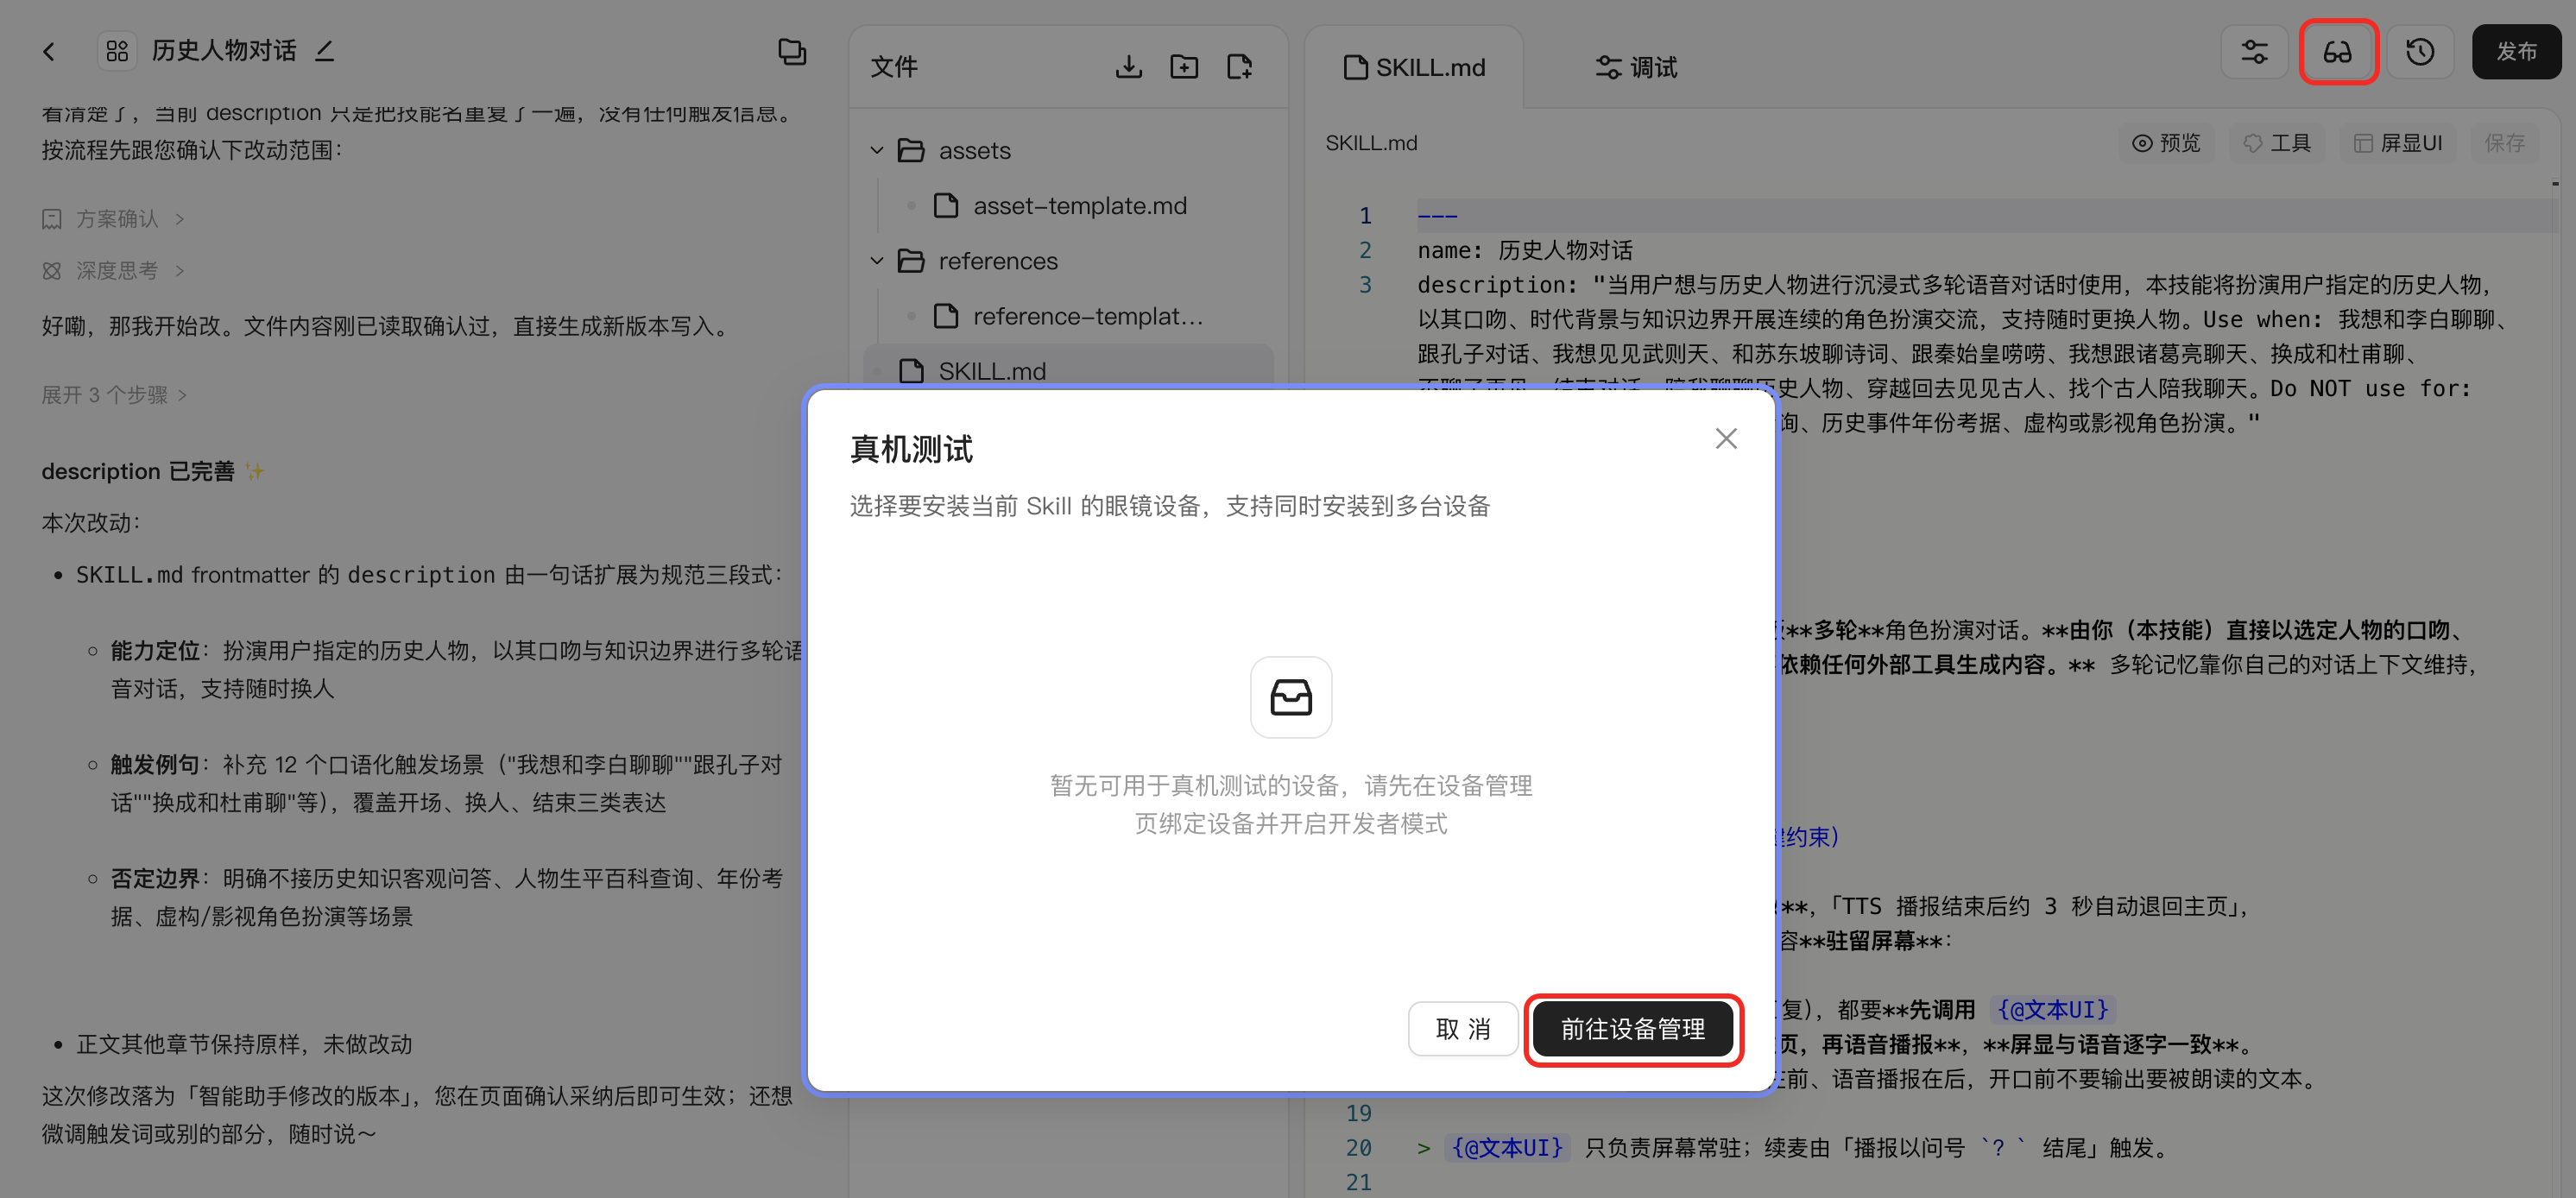Click the {@文本UI} tag on line 20
This screenshot has height=1198, width=2576.
(x=1507, y=1148)
